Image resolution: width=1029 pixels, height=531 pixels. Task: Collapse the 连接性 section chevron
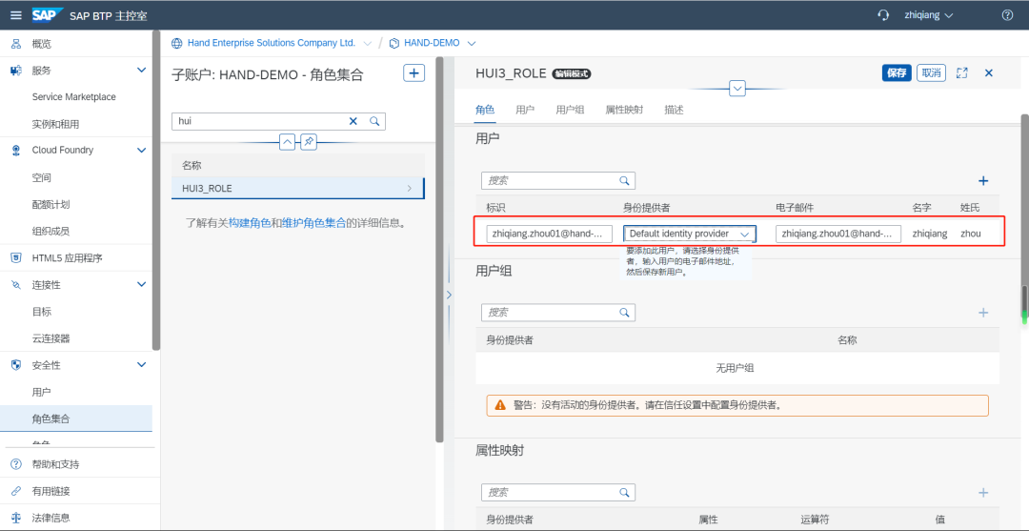pos(141,284)
